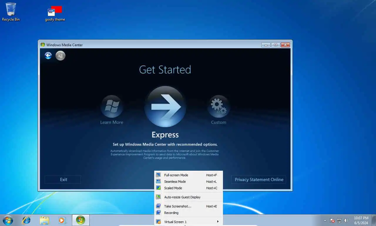This screenshot has width=376, height=226.
Task: Choose Seamless Mode menu entry
Action: coord(188,182)
